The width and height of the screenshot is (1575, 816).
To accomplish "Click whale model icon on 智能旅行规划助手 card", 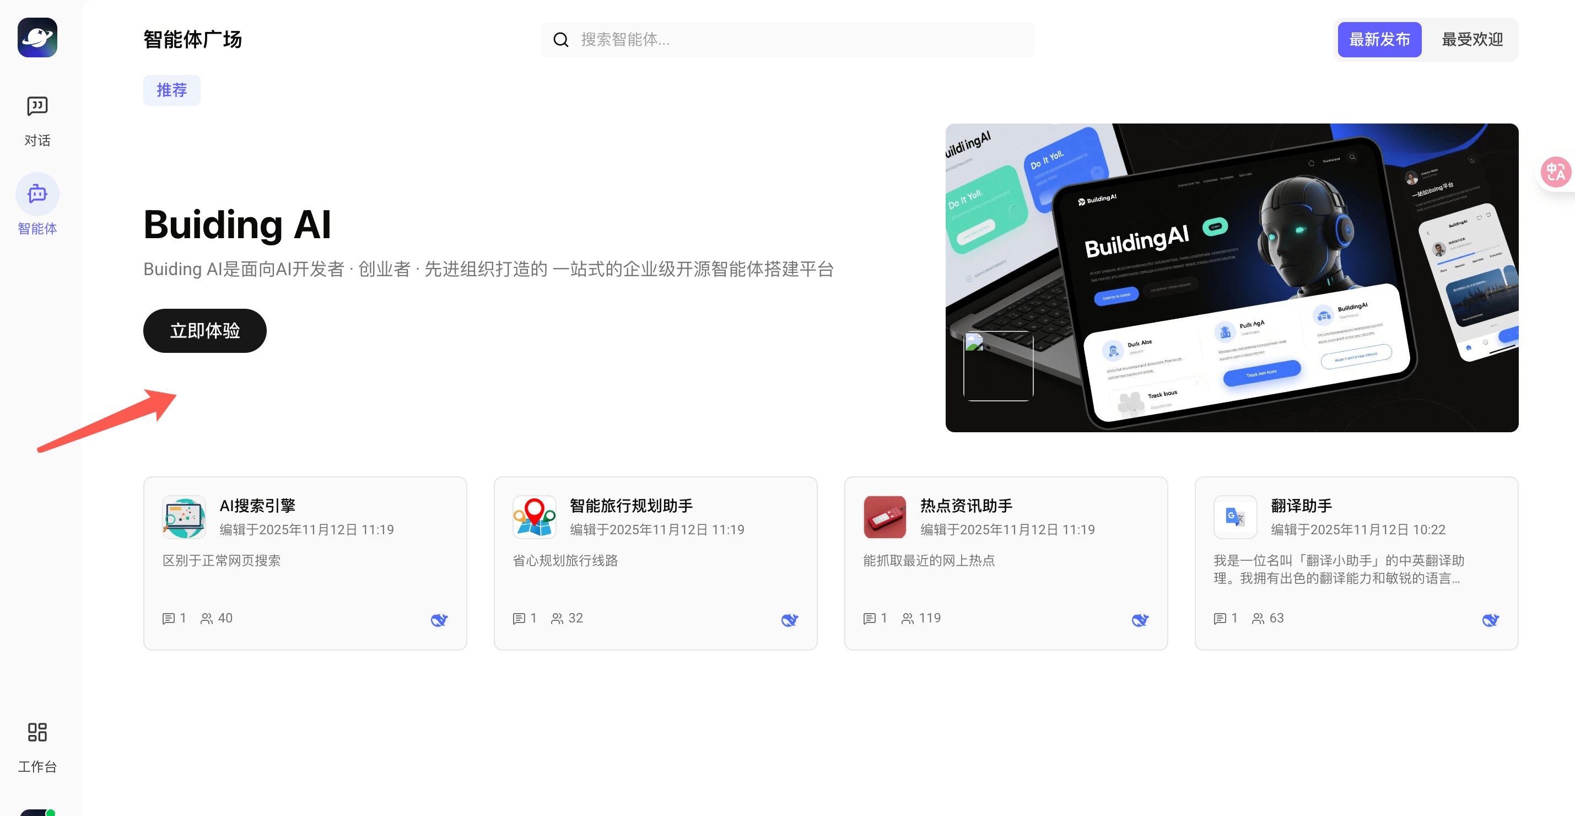I will click(789, 620).
